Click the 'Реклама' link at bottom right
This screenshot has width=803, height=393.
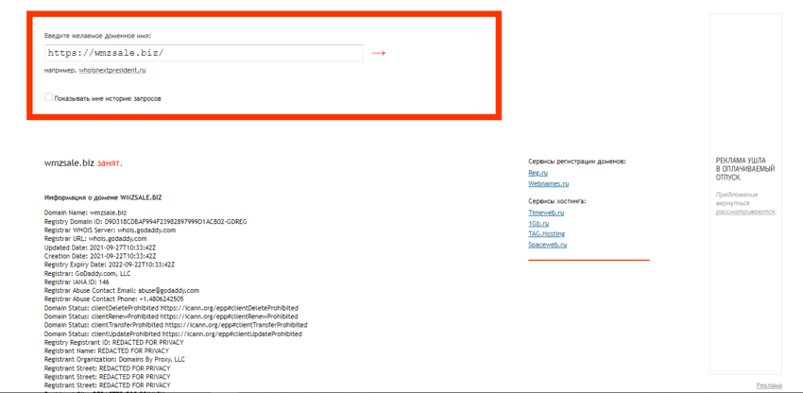[x=769, y=385]
